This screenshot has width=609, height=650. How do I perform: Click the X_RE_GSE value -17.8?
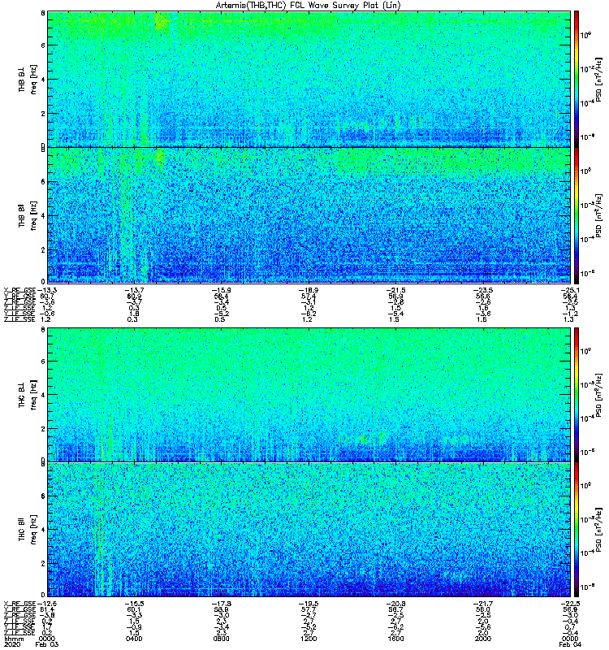pos(221,604)
